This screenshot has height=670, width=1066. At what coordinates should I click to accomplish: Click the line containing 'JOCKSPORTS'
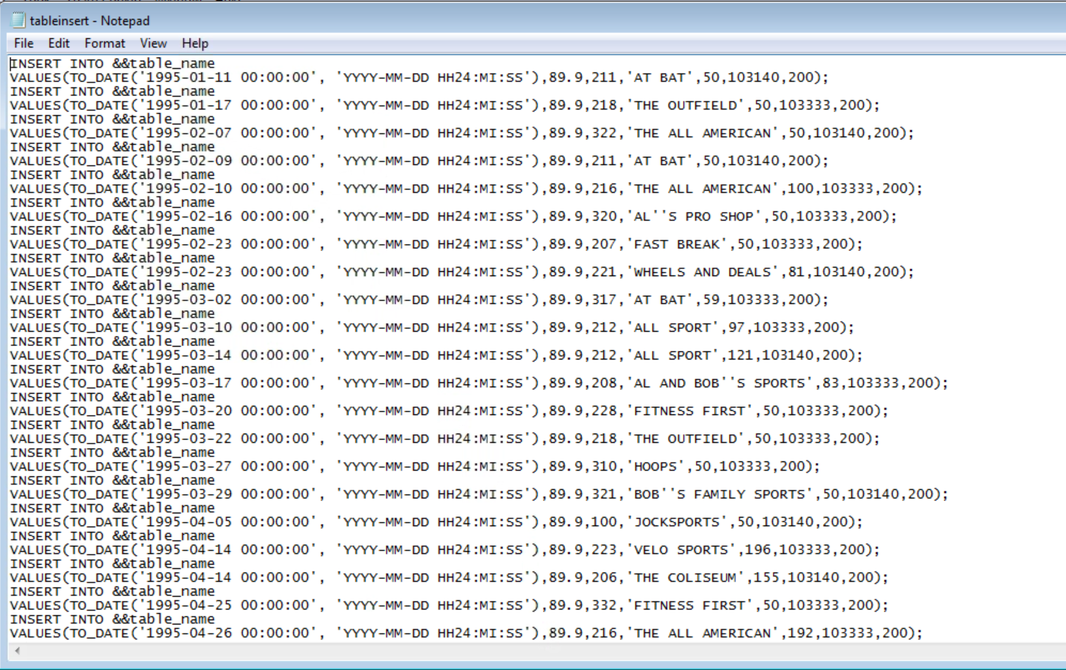pyautogui.click(x=436, y=522)
